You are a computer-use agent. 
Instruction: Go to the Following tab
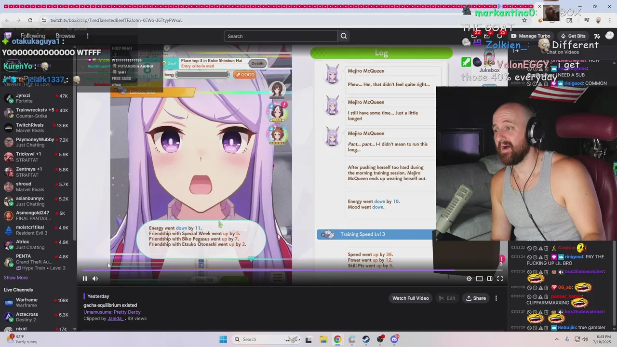tap(33, 36)
